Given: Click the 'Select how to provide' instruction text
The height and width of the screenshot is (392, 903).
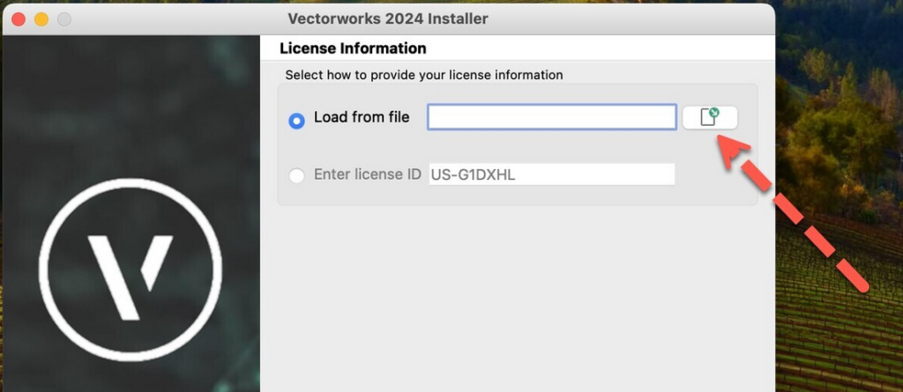Looking at the screenshot, I should coord(424,75).
